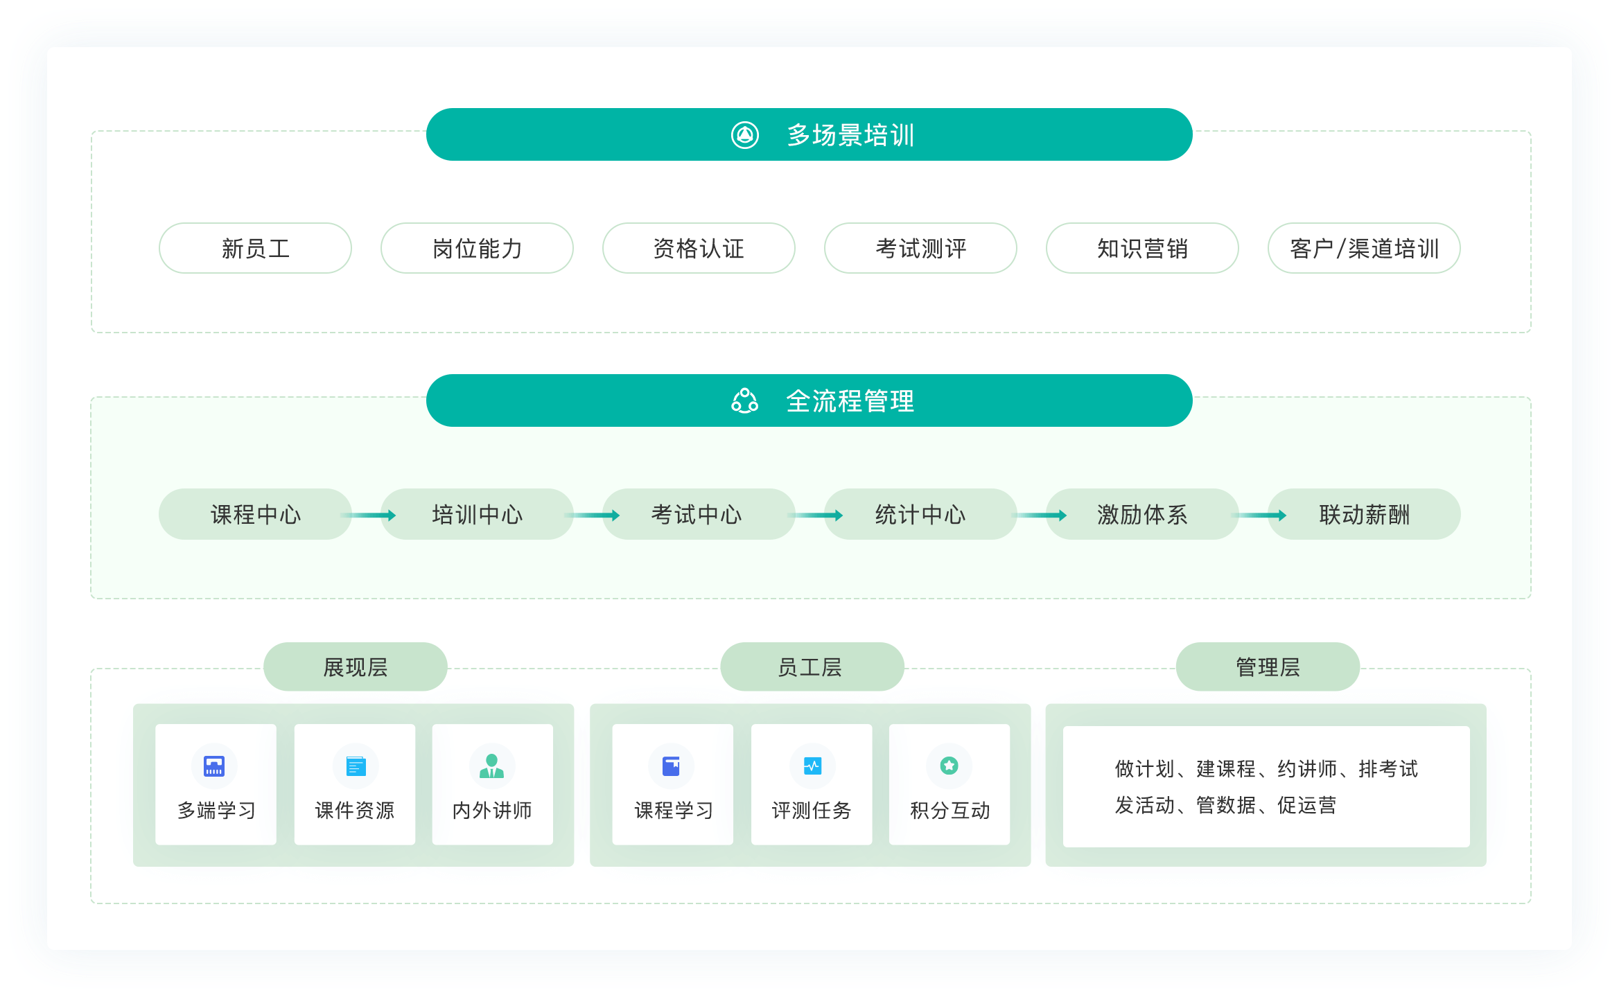Switch to the 展现层 tab label
1619x997 pixels.
[x=356, y=667]
